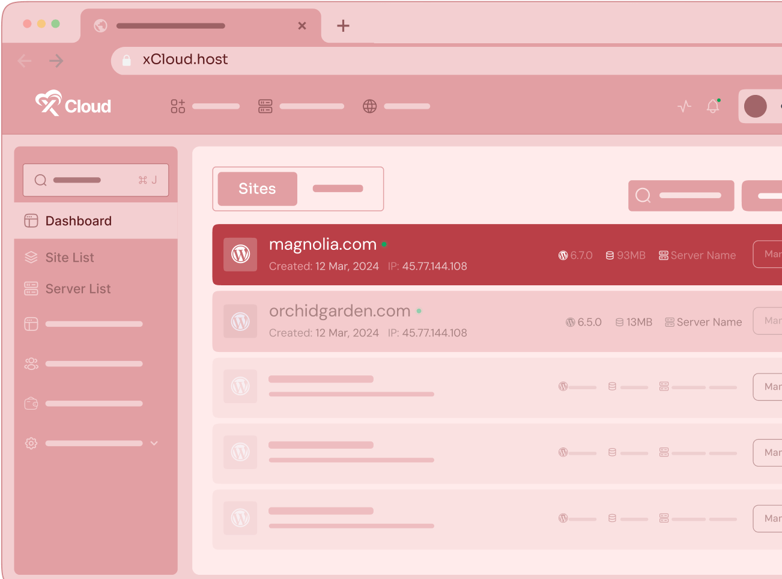
Task: Select the placeholder tab next to Sites
Action: [x=338, y=189]
